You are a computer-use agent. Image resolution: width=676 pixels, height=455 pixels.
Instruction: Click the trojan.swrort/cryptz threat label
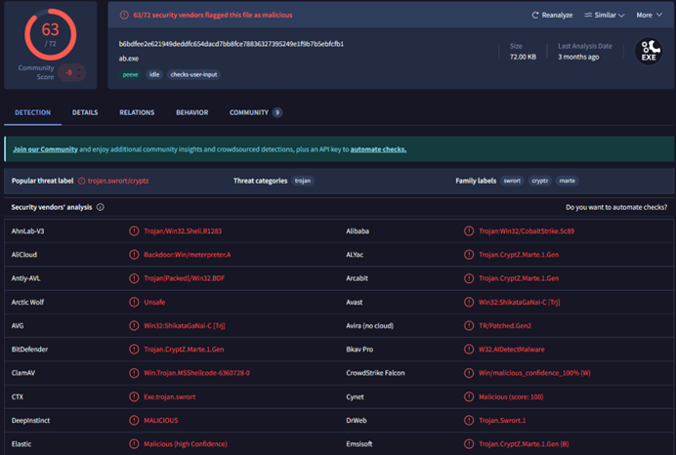point(118,181)
